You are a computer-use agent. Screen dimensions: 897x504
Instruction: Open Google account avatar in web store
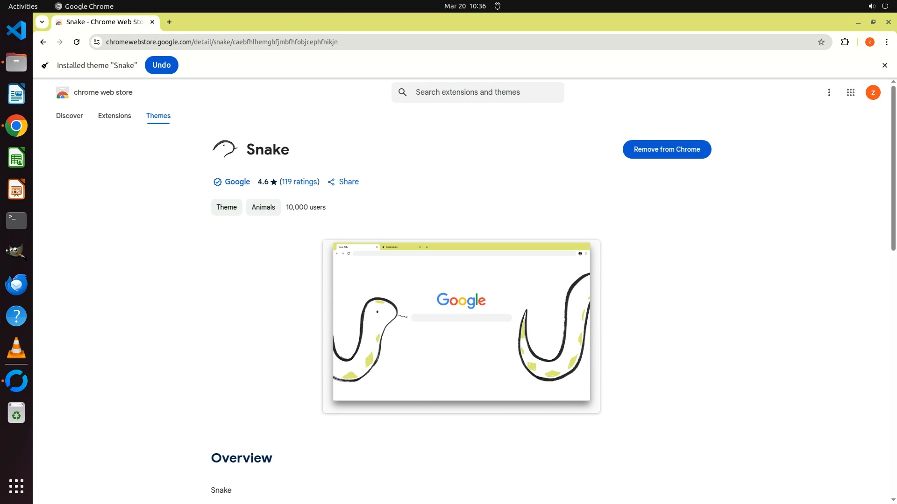tap(873, 92)
